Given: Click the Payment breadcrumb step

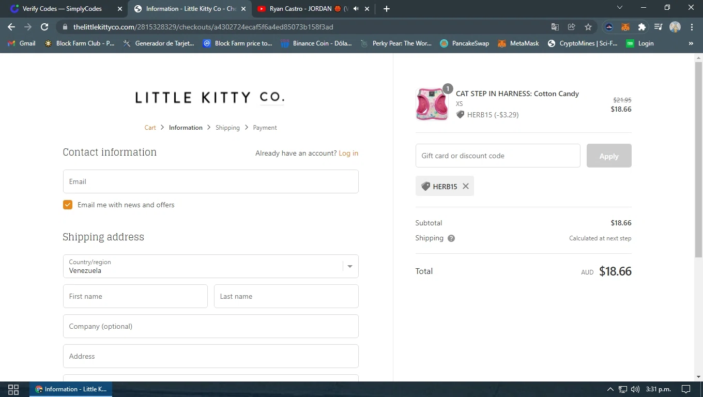Looking at the screenshot, I should tap(265, 128).
